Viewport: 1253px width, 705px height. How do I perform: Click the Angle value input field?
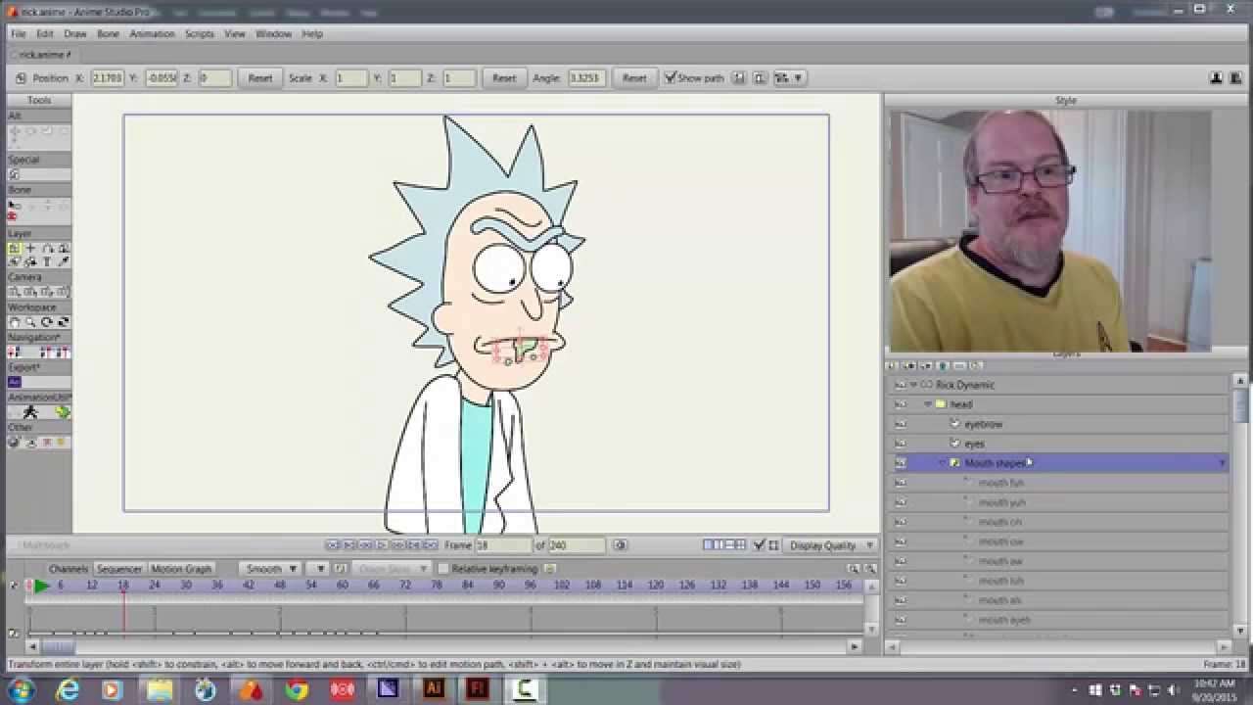pyautogui.click(x=585, y=77)
